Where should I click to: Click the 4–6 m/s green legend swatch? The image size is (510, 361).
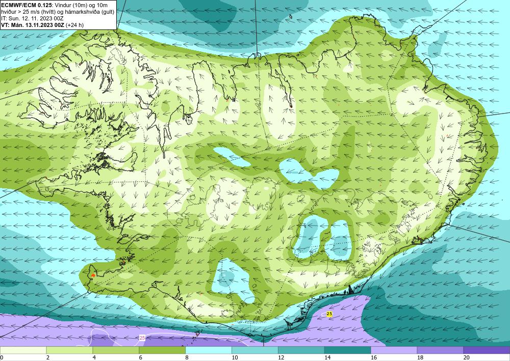pyautogui.click(x=116, y=350)
